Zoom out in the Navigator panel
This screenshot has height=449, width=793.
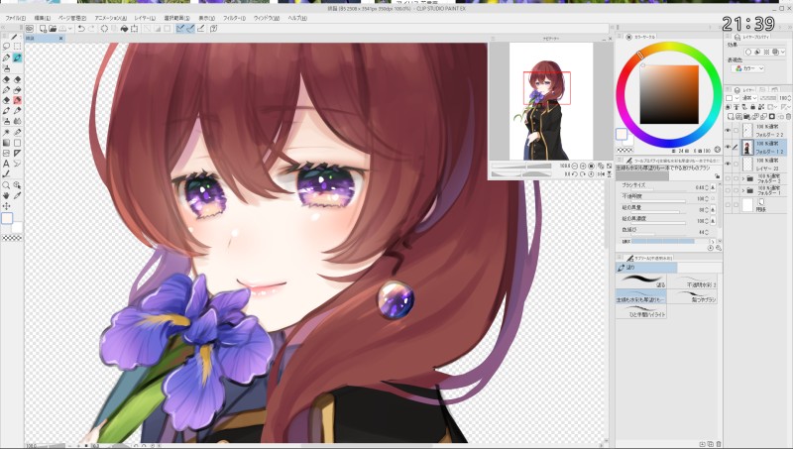point(575,166)
